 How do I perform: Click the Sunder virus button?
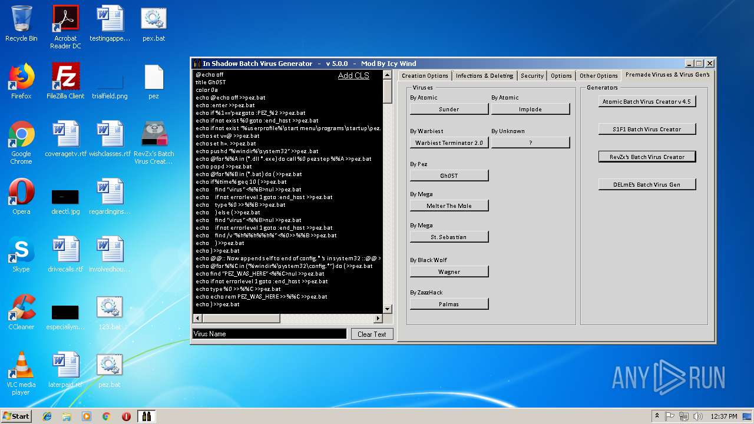tap(449, 110)
